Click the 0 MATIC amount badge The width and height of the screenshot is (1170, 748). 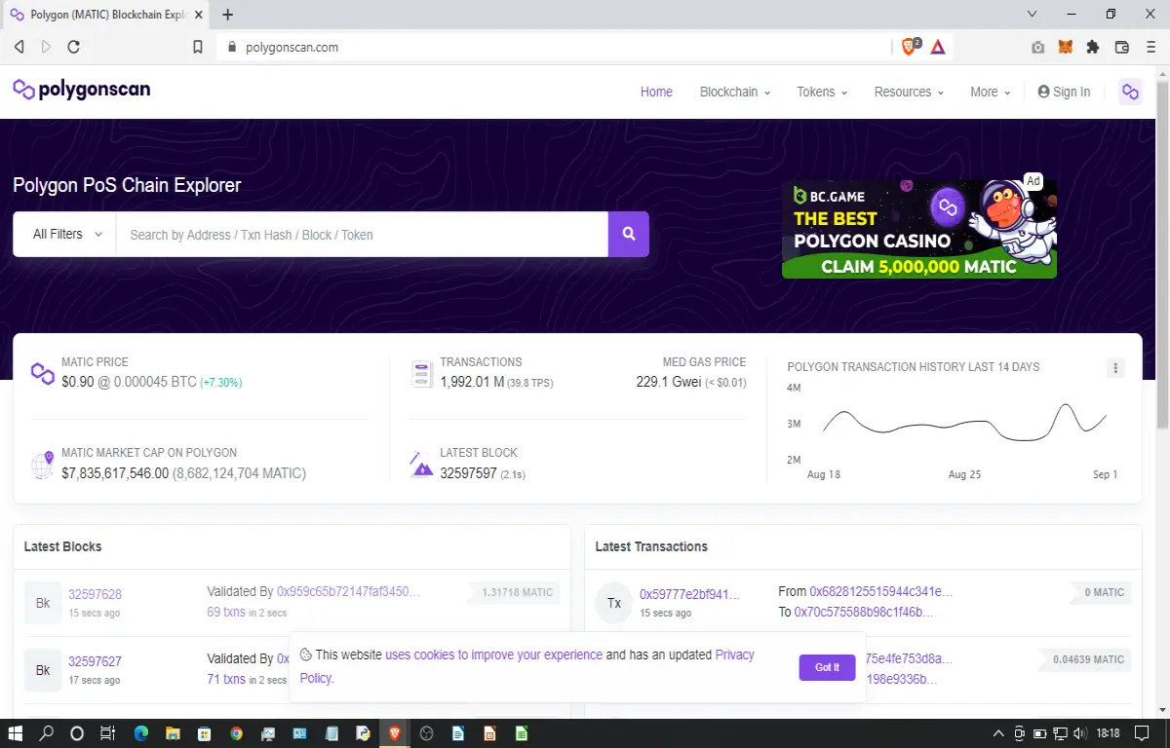coord(1101,592)
